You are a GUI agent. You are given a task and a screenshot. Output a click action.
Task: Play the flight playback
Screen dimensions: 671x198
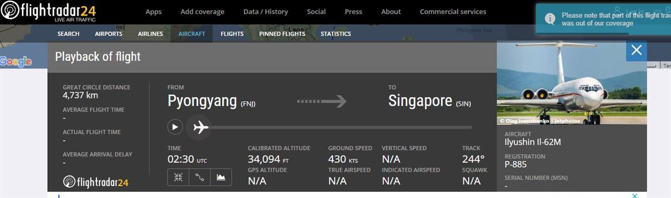(x=175, y=127)
